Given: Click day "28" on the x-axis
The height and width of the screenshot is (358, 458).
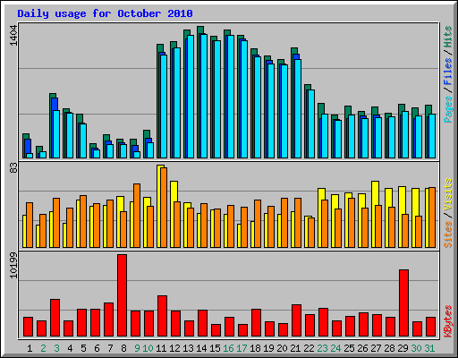Looking at the screenshot, I should coord(389,348).
